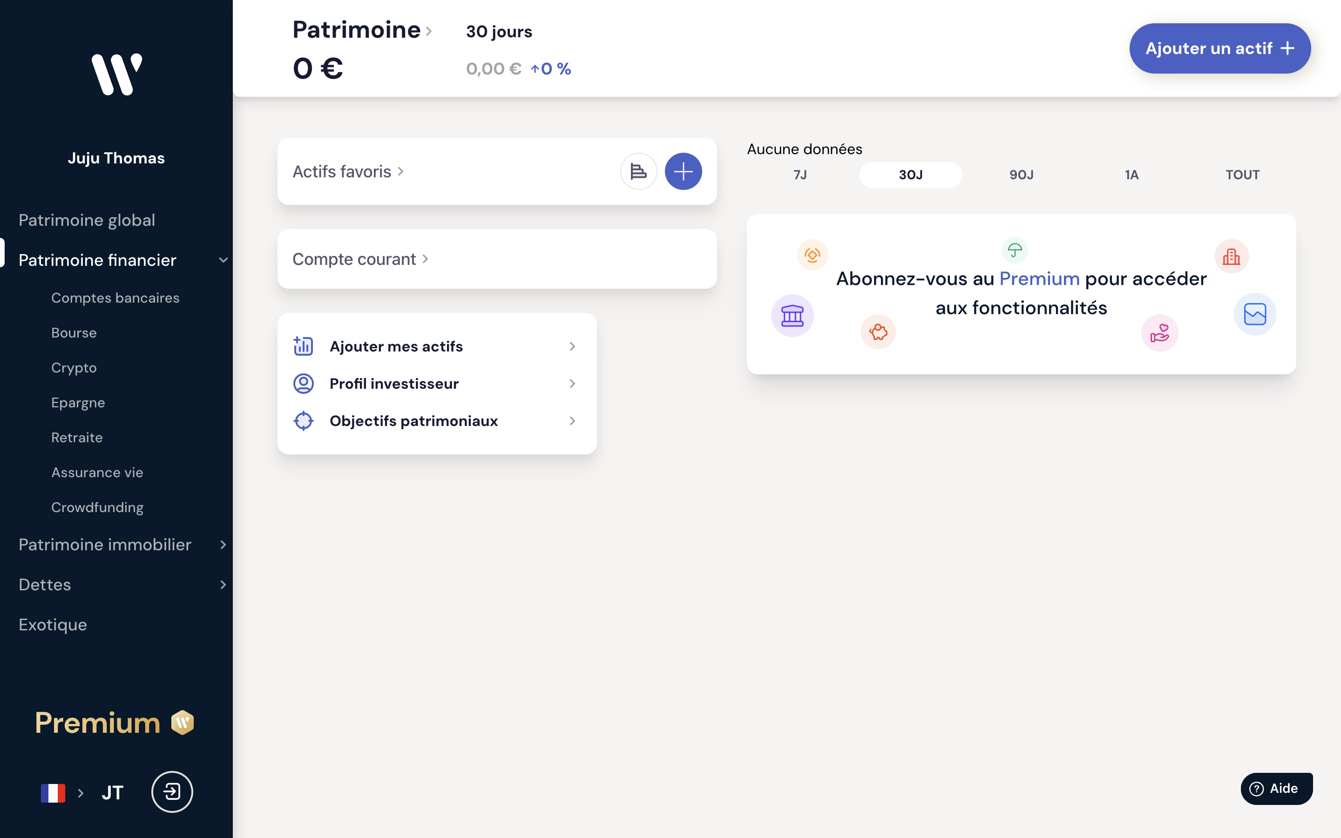Go to Retraite

[76, 437]
